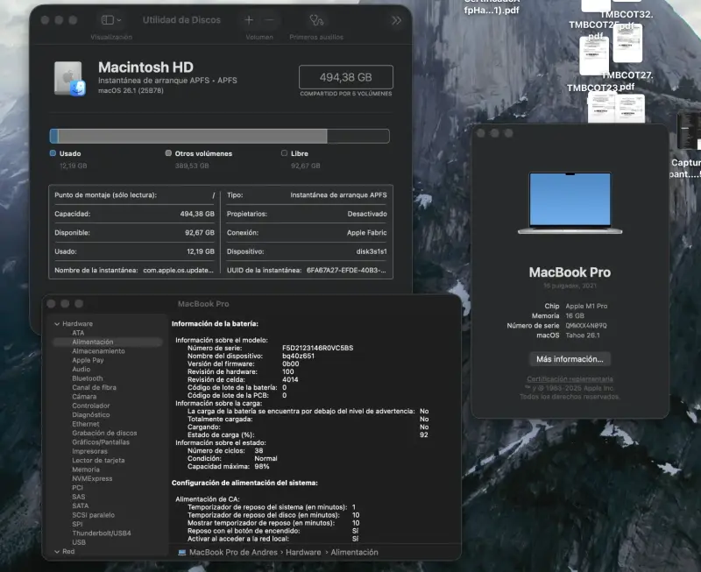Click the disk usage bar

219,136
